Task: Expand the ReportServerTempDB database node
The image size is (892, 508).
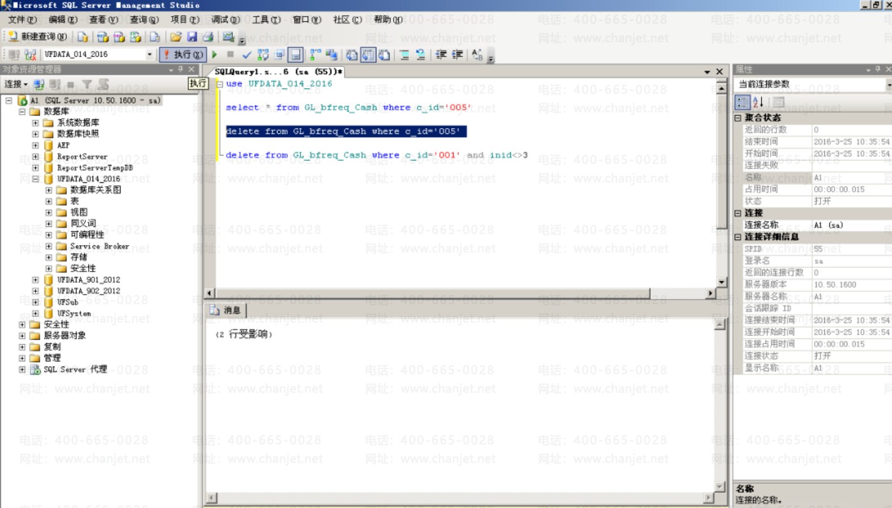Action: point(36,168)
